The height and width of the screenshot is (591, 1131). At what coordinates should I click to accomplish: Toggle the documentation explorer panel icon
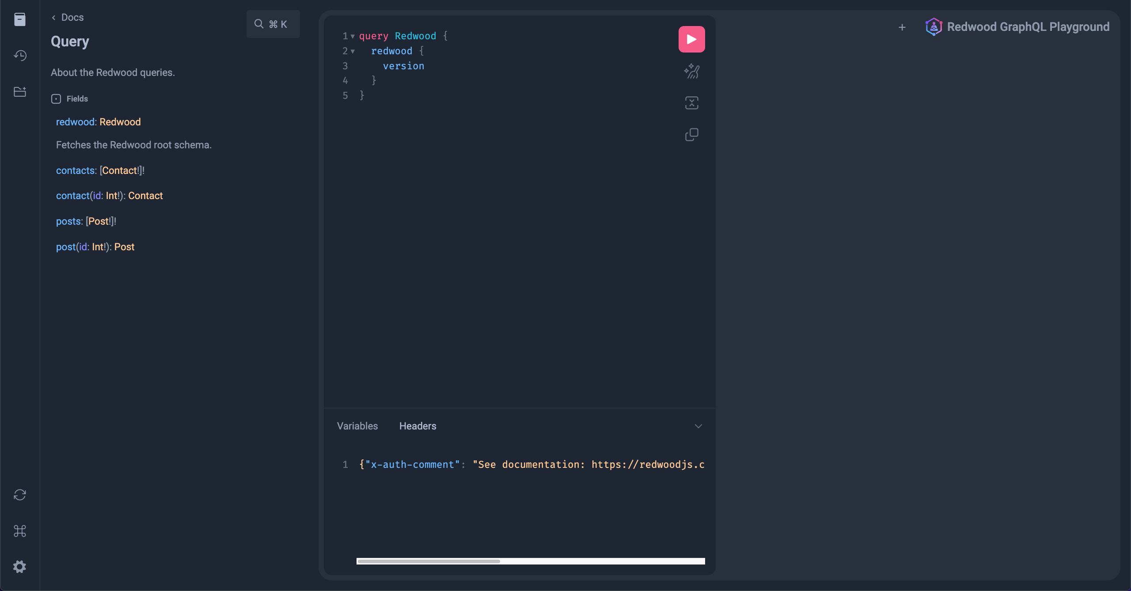[x=20, y=19]
